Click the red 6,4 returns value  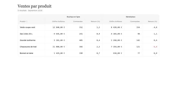(x=155, y=47)
